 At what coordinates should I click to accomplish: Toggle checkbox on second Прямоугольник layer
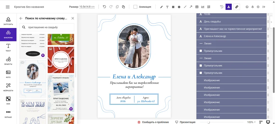(x=201, y=66)
